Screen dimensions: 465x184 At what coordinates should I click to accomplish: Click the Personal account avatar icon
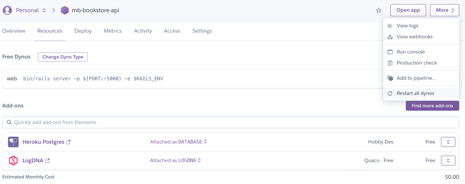click(7, 10)
